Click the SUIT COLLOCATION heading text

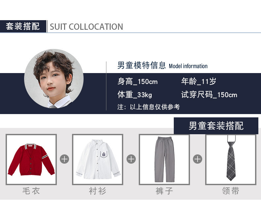86,27
